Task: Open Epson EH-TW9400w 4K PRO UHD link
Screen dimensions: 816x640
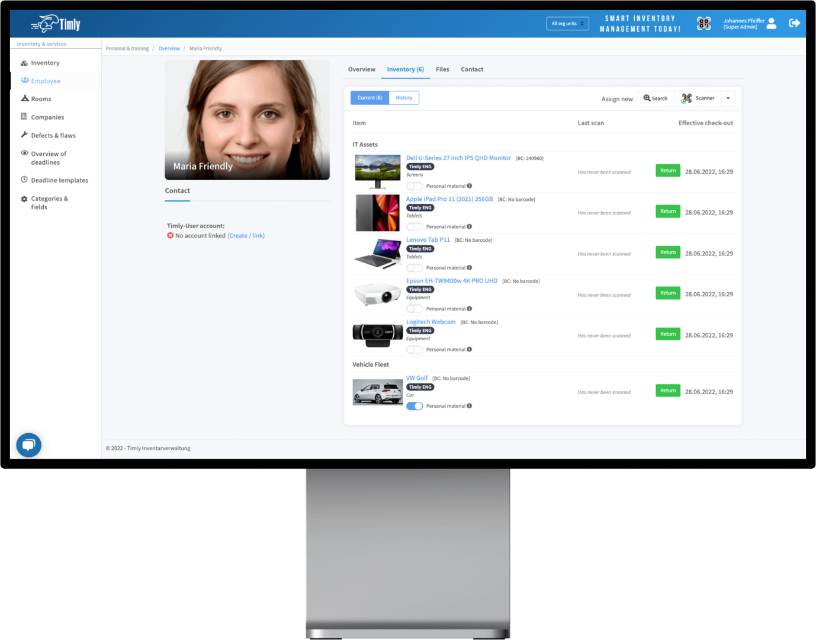Action: (452, 281)
